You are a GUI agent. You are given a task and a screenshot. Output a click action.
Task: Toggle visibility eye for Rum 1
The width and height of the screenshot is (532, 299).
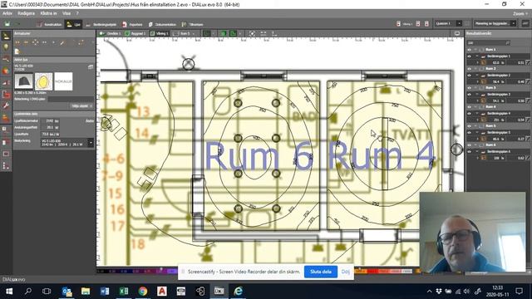pyautogui.click(x=469, y=50)
